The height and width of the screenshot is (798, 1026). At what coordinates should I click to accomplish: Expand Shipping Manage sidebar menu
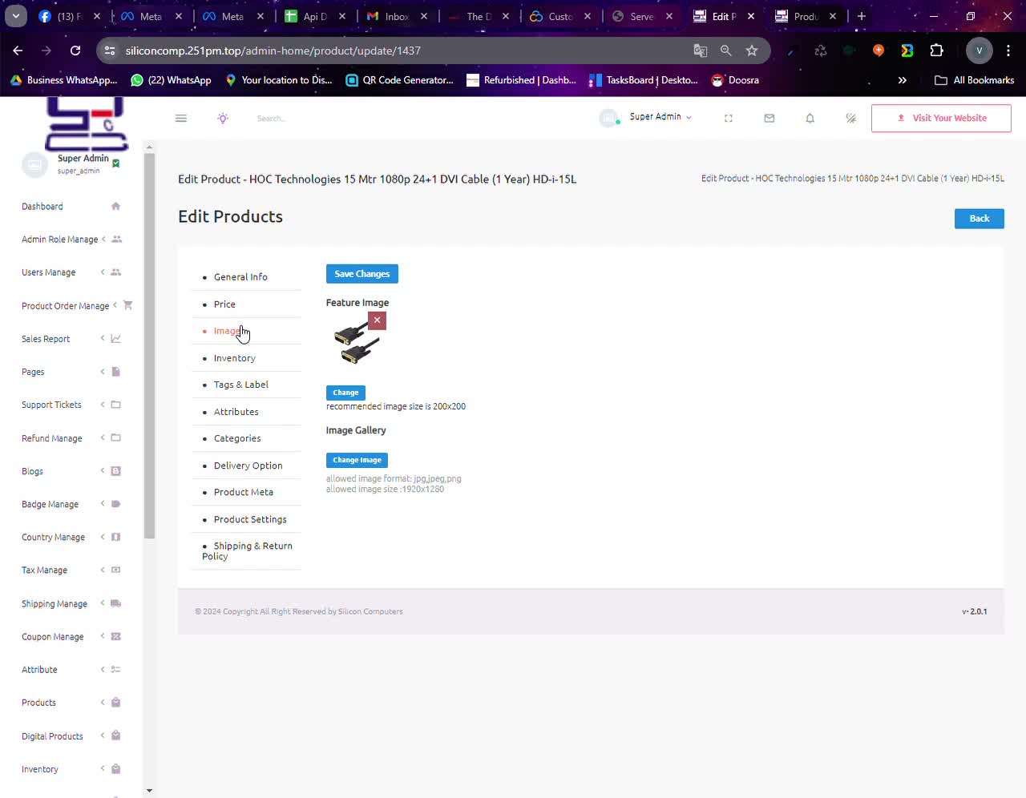coord(55,604)
